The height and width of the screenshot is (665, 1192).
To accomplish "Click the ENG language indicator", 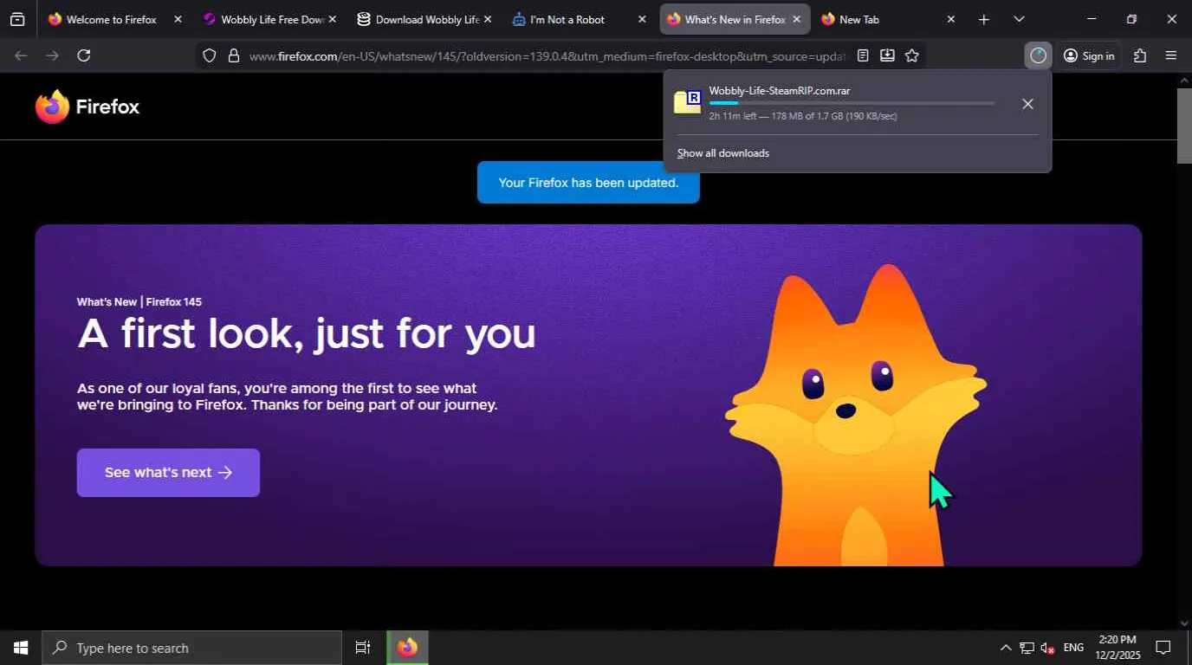I will click(x=1073, y=648).
